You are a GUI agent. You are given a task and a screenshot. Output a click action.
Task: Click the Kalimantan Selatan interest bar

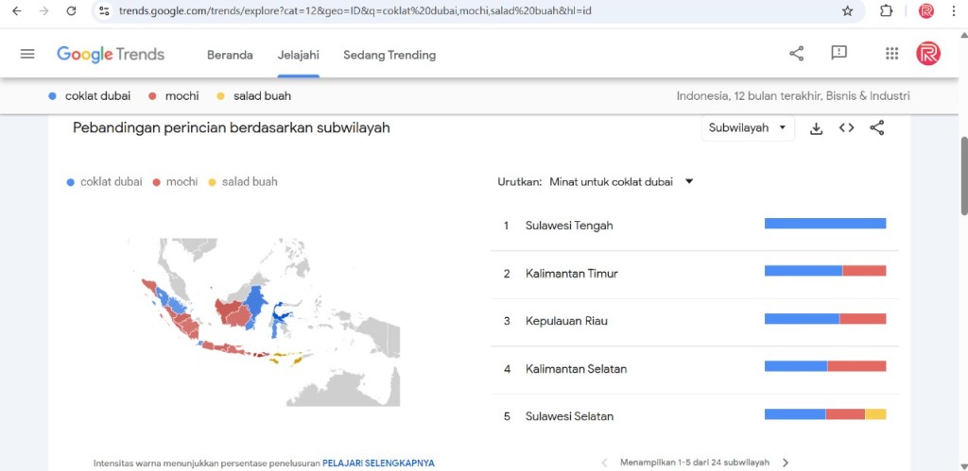(x=825, y=366)
